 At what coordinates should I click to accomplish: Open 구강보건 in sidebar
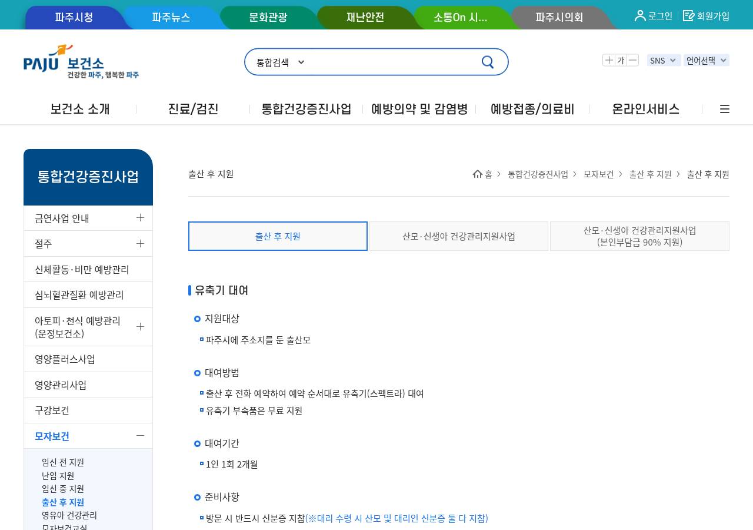(x=88, y=410)
